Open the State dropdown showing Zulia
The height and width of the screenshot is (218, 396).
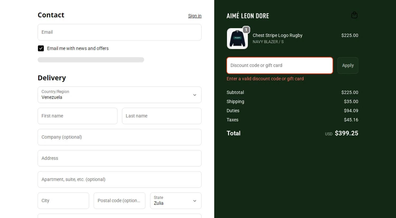[x=176, y=201]
